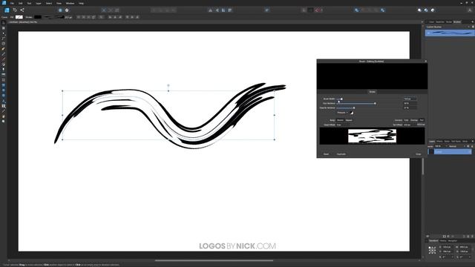Click the Close button in brush dialog

coord(419,154)
